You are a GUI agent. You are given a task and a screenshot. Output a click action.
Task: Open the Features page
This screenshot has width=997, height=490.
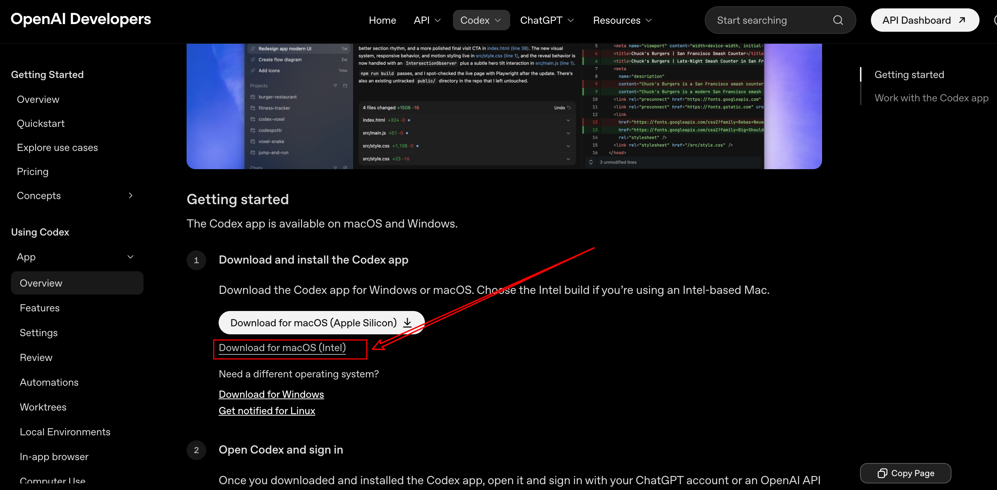(x=39, y=308)
